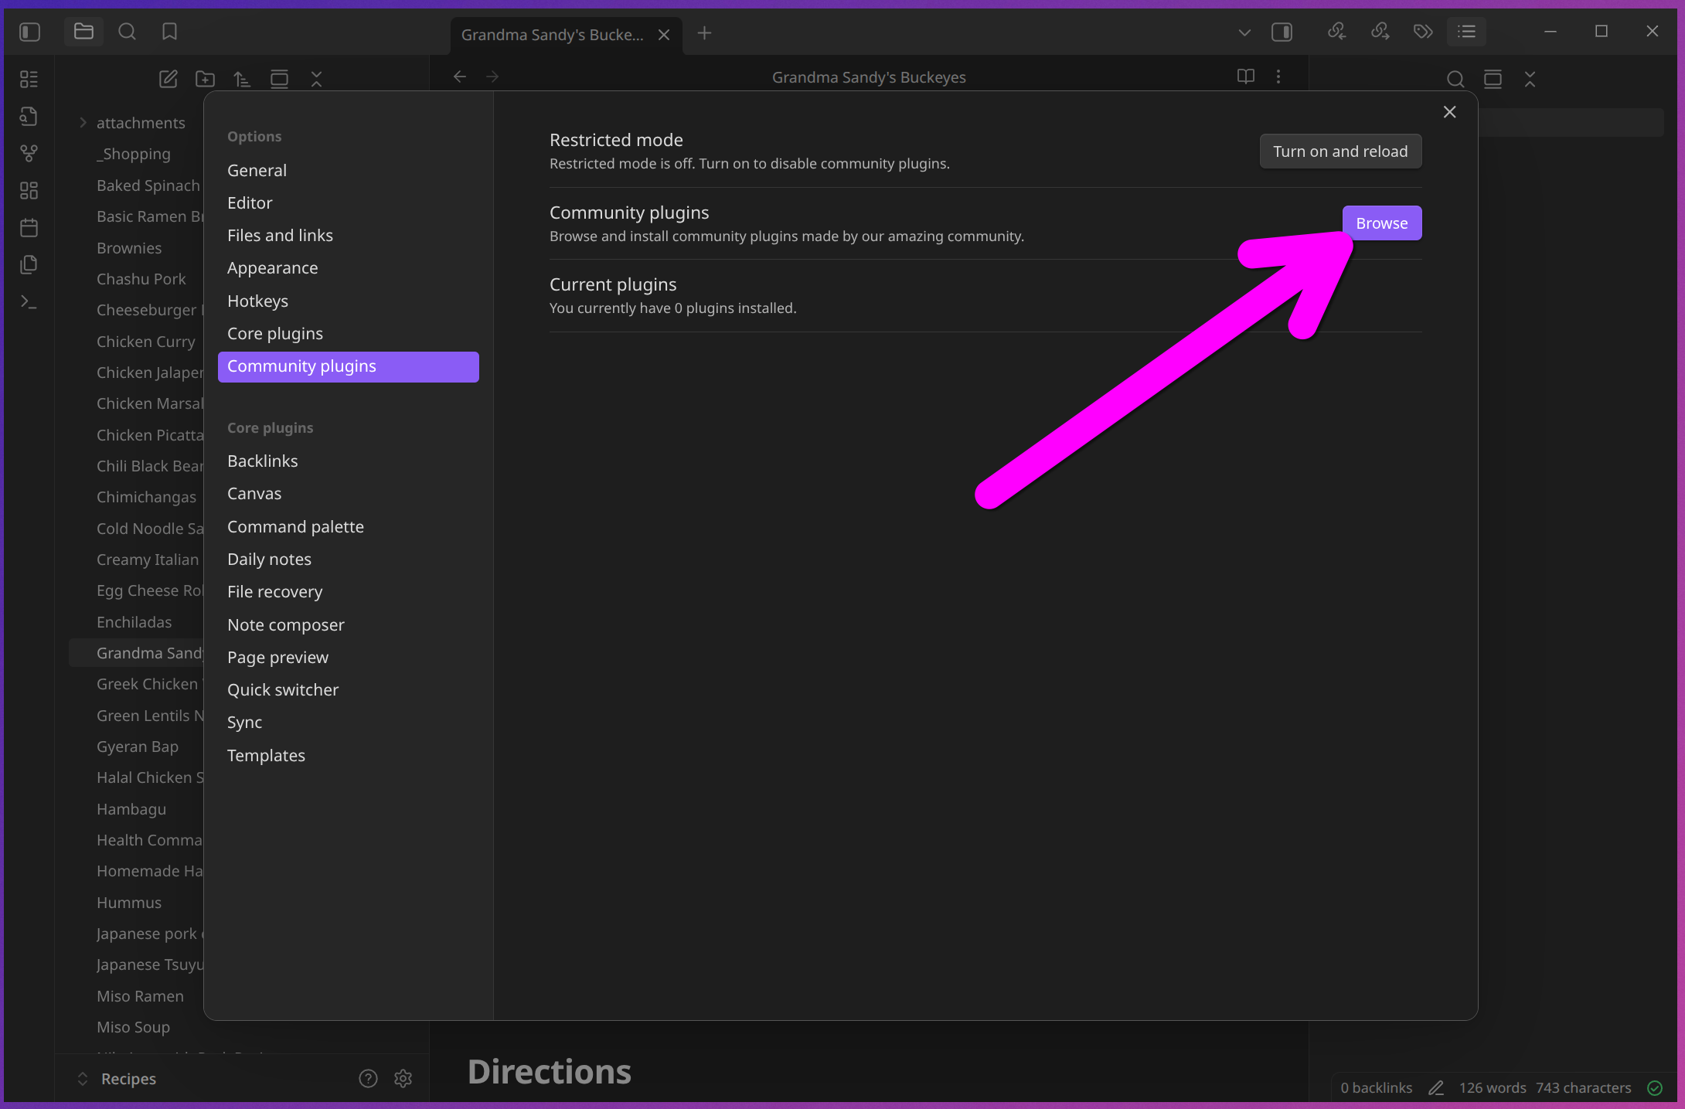Click Turn on and reload button

[x=1339, y=151]
